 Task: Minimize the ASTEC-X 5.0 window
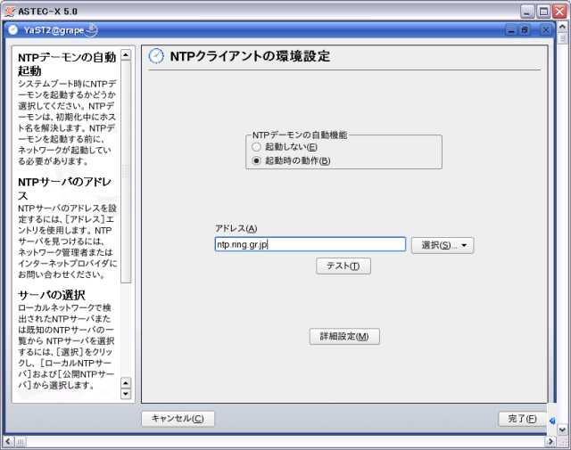(x=527, y=12)
